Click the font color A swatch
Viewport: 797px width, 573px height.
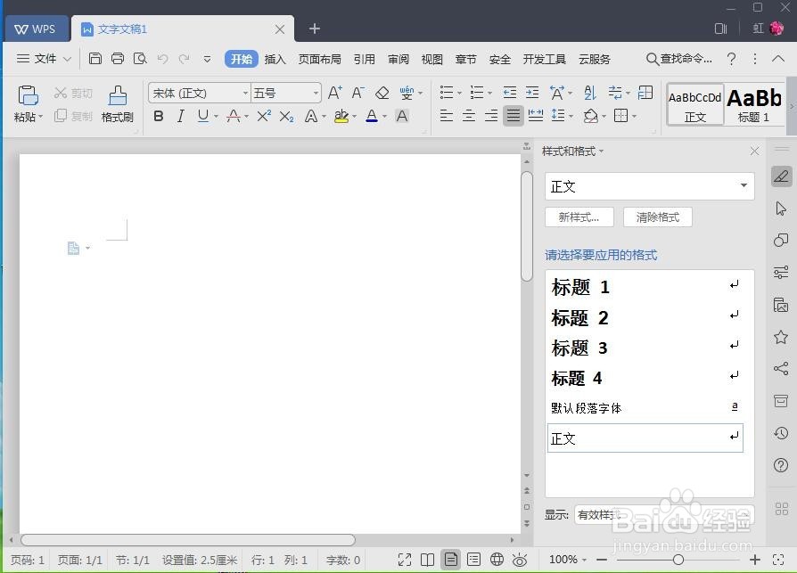pos(372,117)
